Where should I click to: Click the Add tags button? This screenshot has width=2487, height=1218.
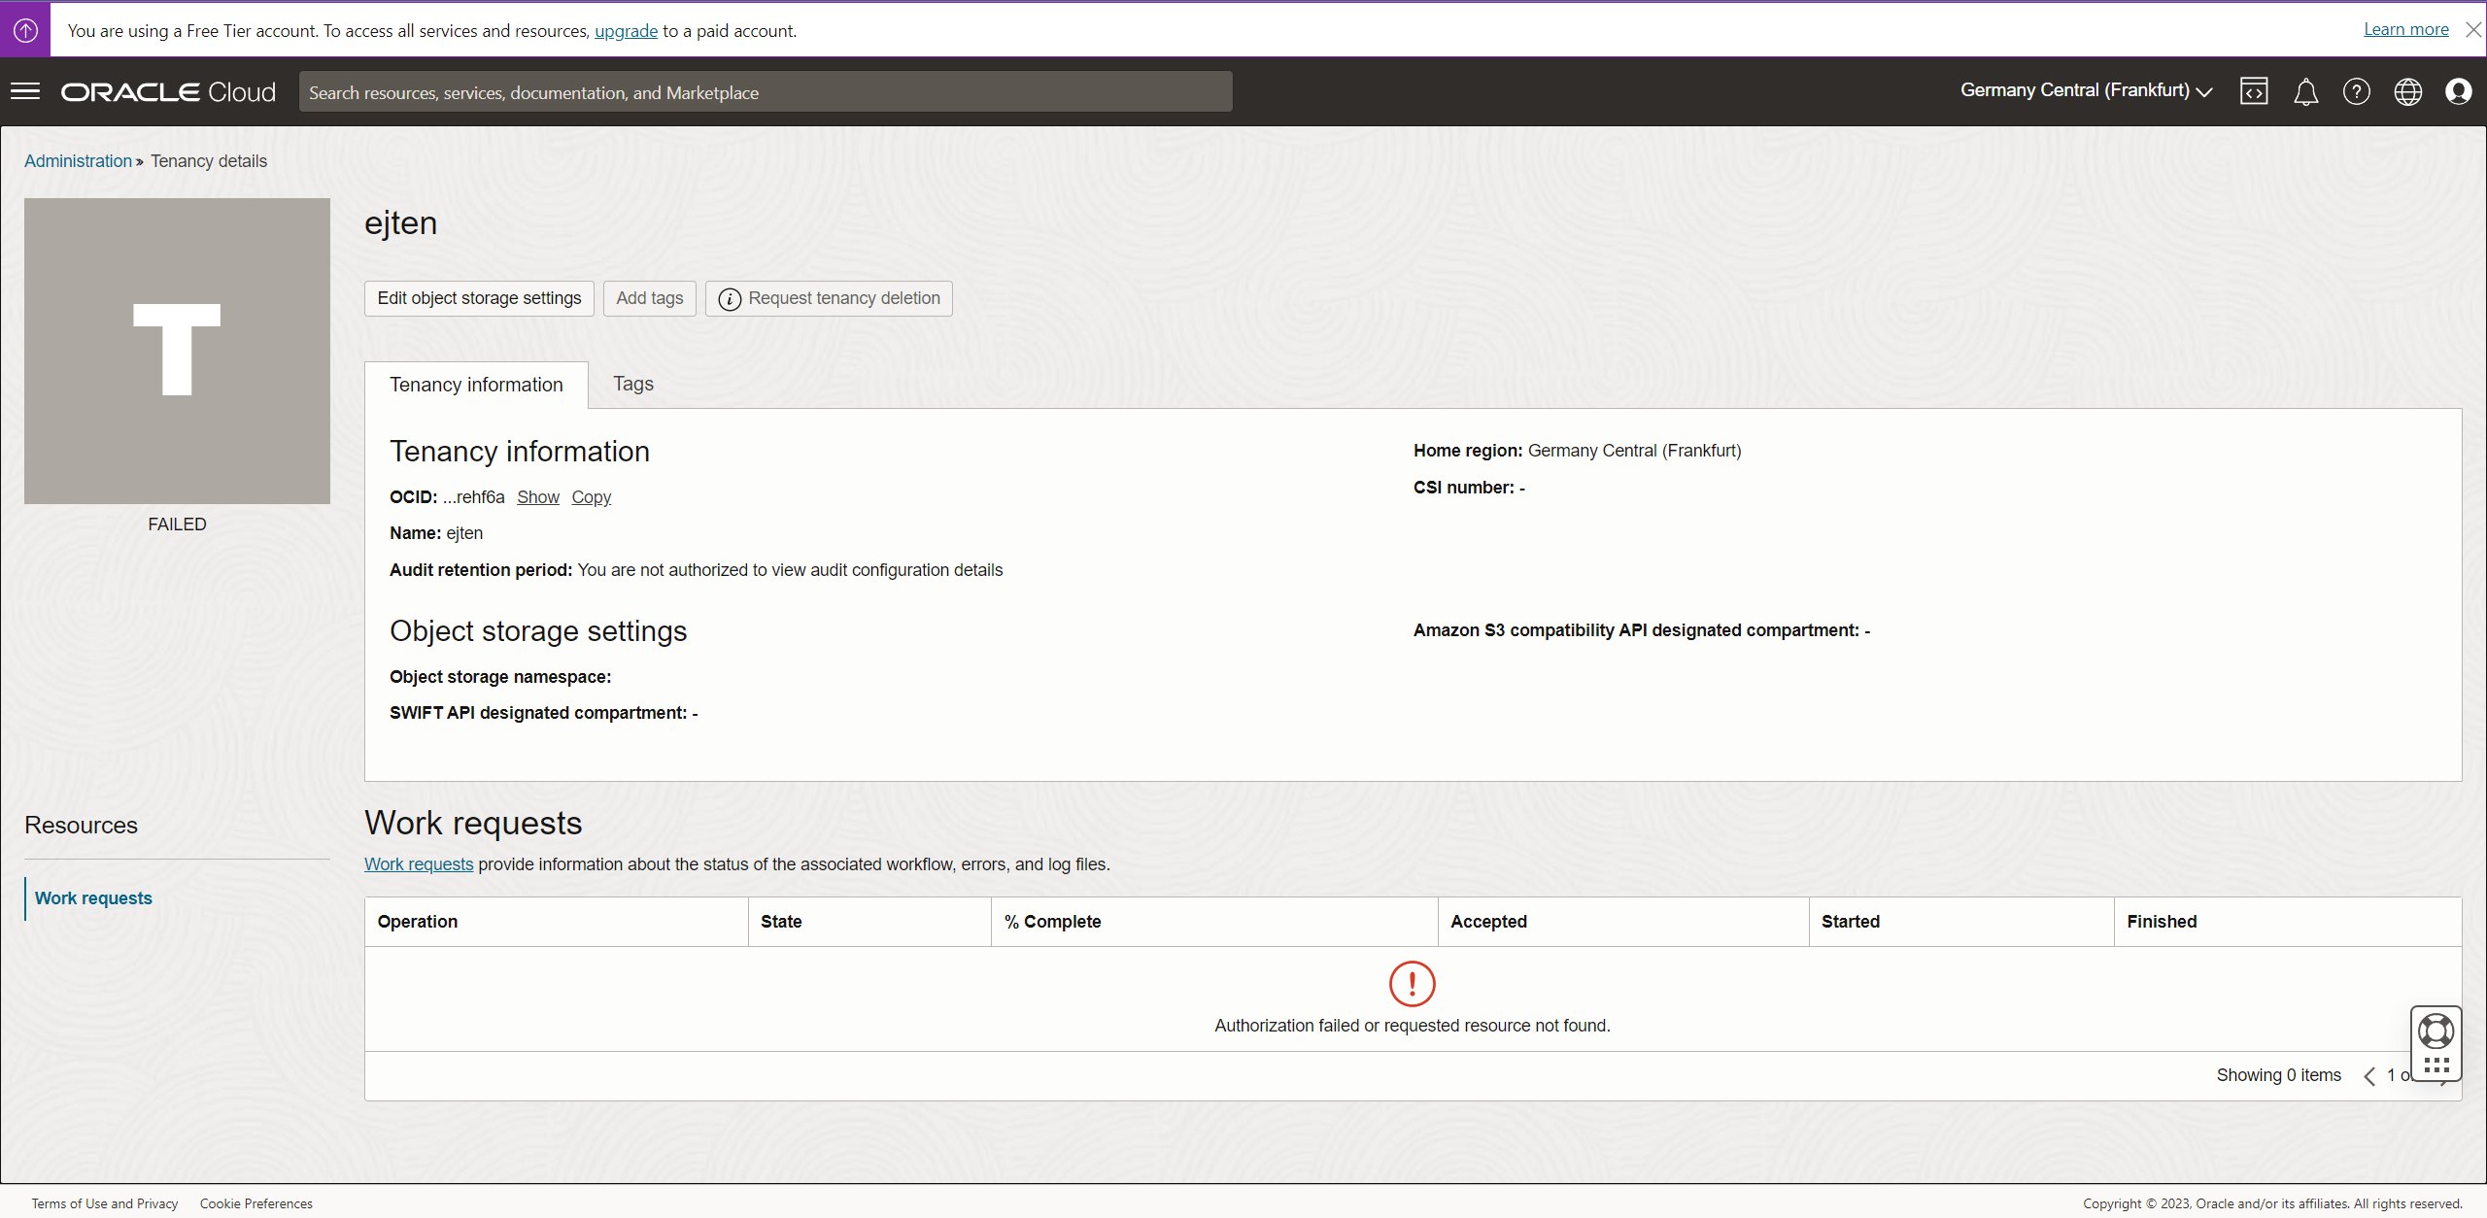649,298
